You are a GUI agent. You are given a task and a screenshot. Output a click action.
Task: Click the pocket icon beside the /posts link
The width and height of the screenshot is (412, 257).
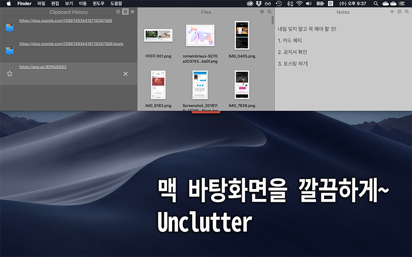pos(10,51)
